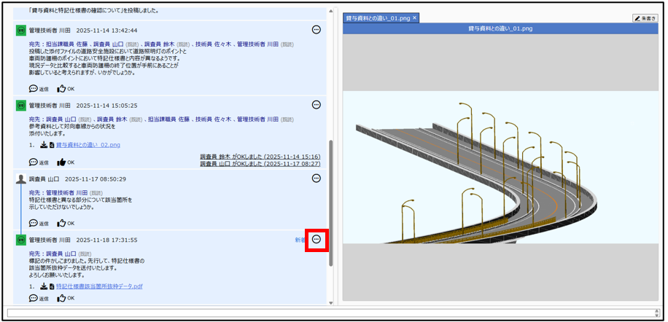Click the 3D road model preview image
The width and height of the screenshot is (668, 322).
(503, 168)
